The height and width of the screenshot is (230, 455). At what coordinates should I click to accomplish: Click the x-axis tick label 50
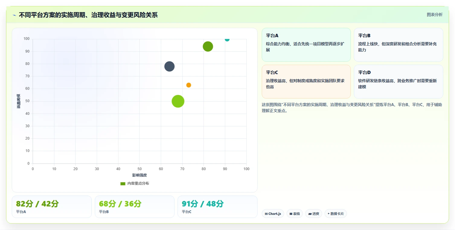click(x=139, y=169)
